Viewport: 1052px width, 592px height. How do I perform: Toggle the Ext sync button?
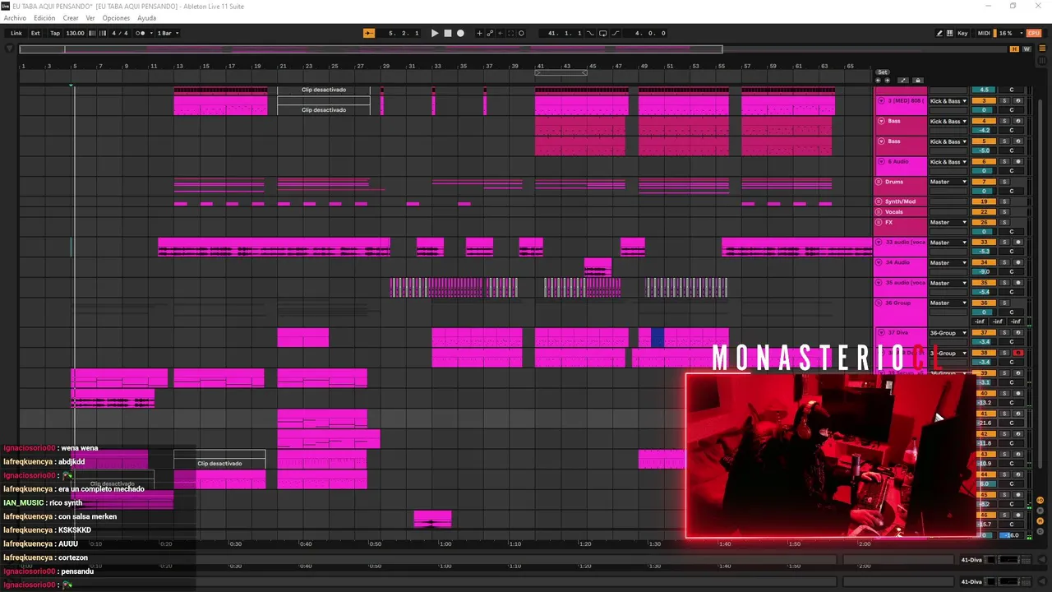pos(35,33)
